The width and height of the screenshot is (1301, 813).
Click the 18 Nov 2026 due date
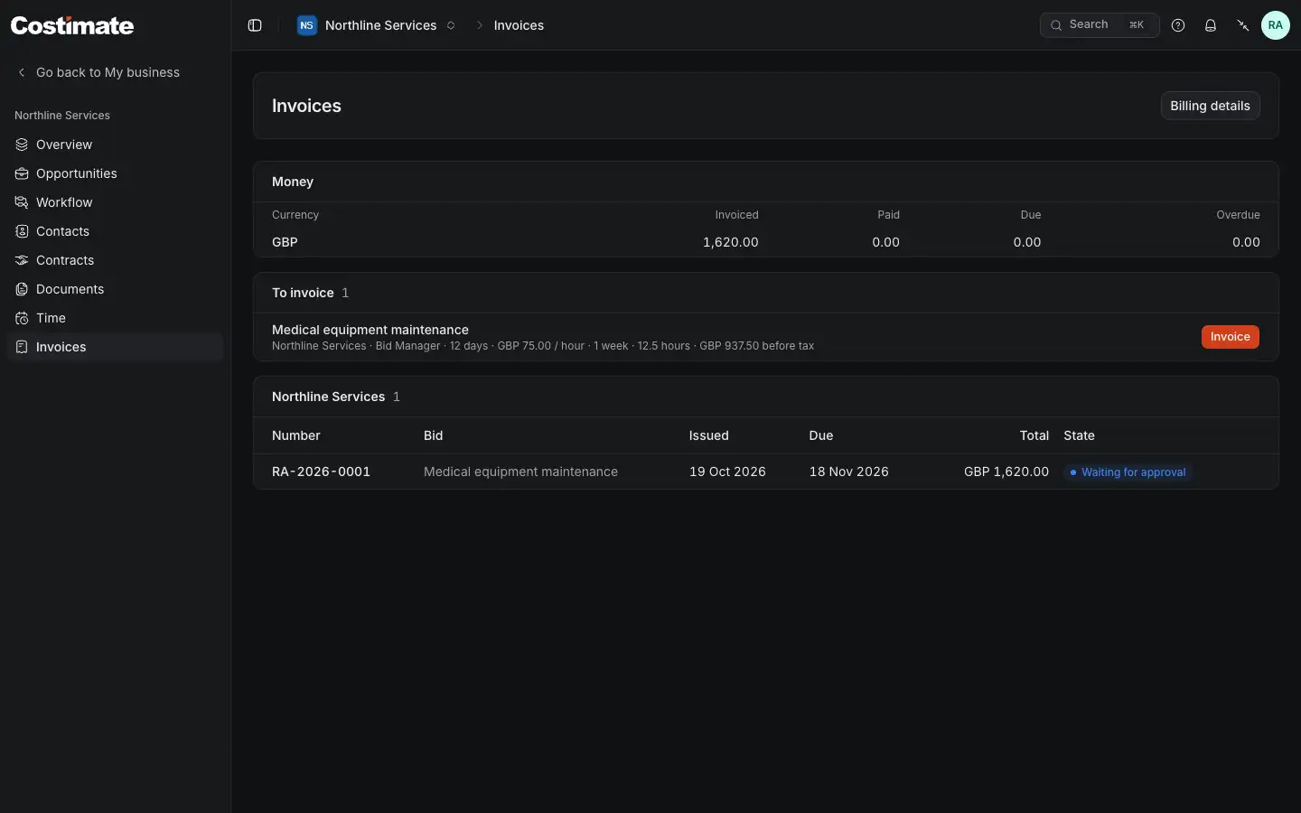coord(848,472)
